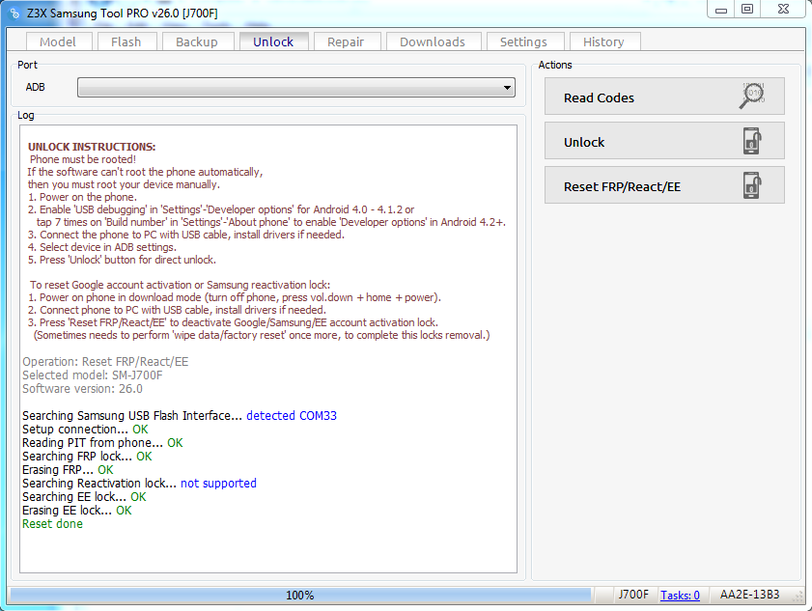The image size is (812, 611).
Task: Click the Z3X app icon in title bar
Action: pos(15,13)
